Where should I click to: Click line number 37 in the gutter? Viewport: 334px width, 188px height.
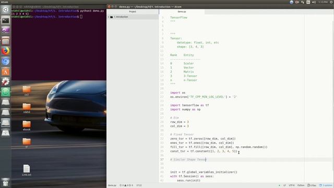pyautogui.click(x=162, y=159)
